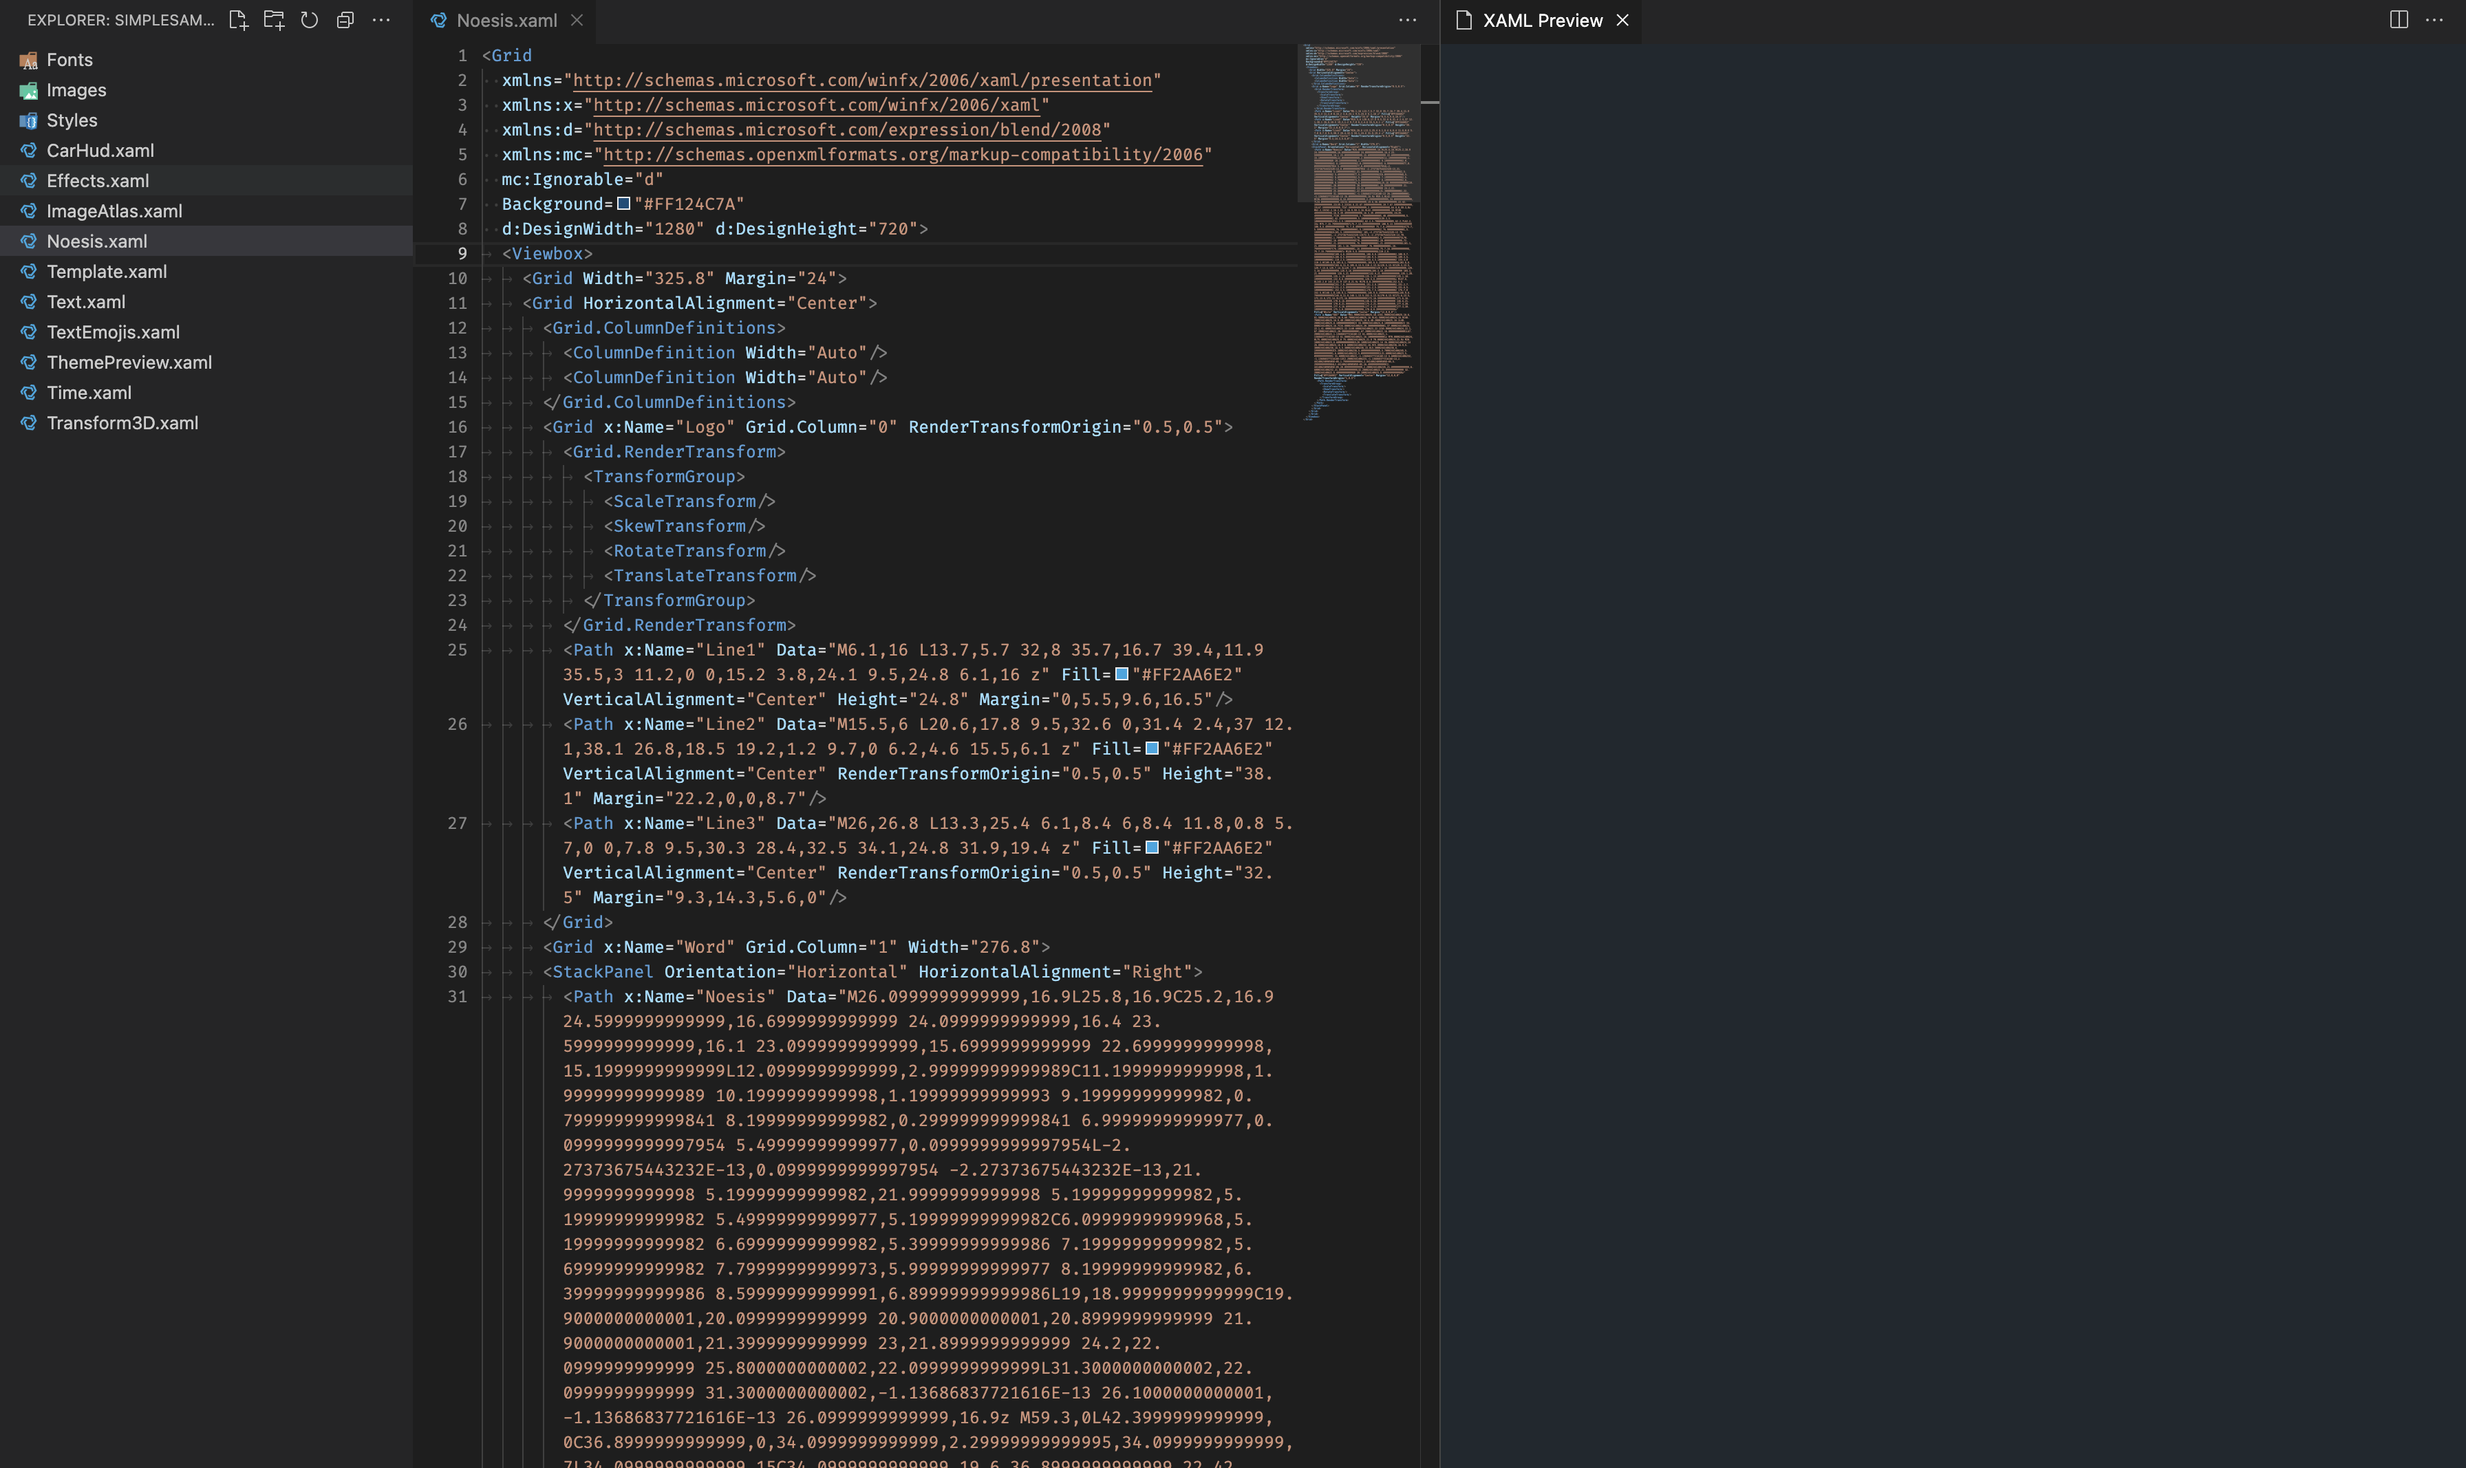Viewport: 2466px width, 1468px height.
Task: Click the Styles folder icon
Action: click(29, 120)
